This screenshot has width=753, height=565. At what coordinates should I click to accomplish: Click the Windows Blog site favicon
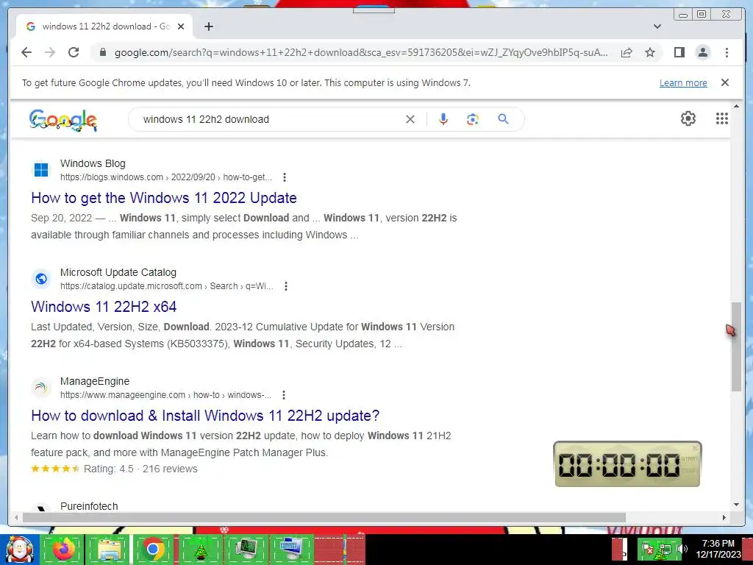[41, 170]
